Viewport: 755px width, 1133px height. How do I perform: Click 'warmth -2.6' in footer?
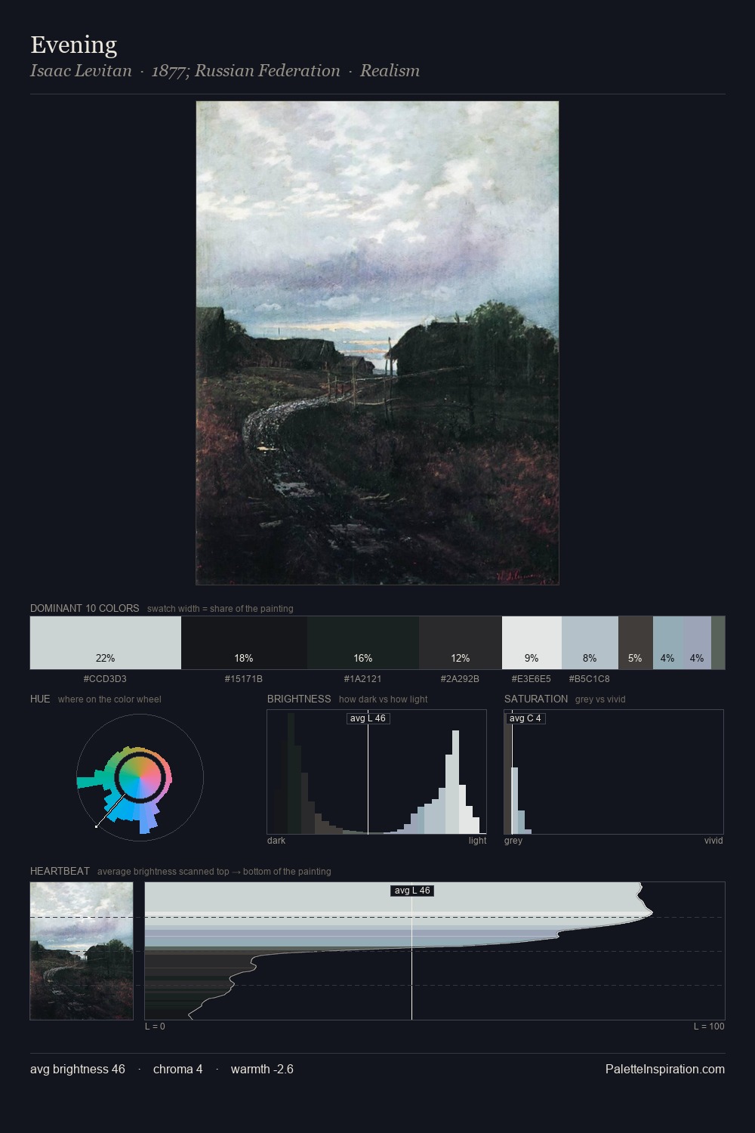[x=262, y=1069]
